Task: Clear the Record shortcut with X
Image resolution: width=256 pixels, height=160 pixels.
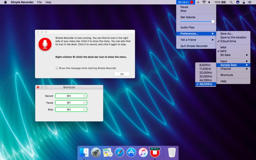Action: (84, 96)
